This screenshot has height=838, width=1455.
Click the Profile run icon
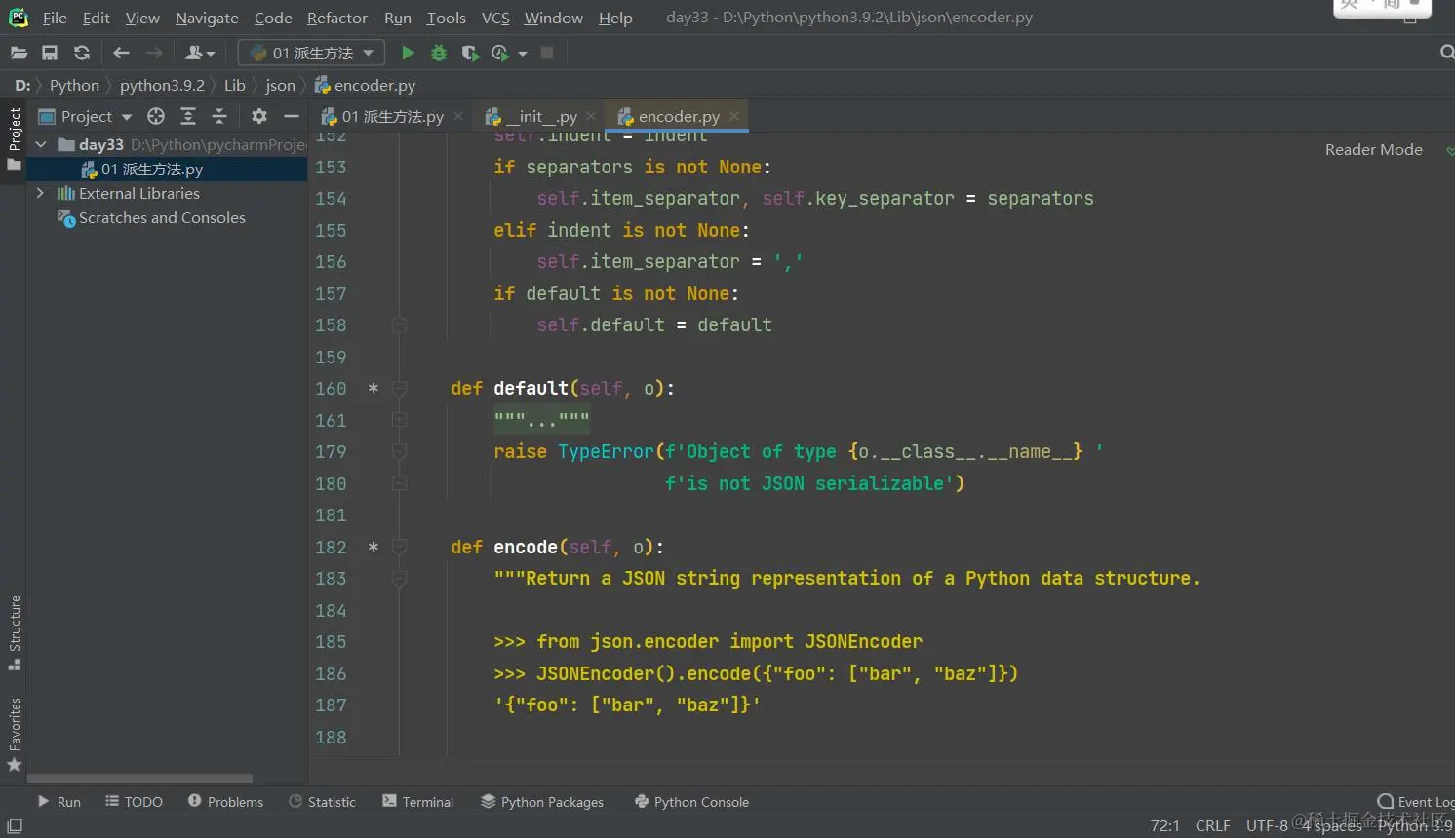[500, 53]
